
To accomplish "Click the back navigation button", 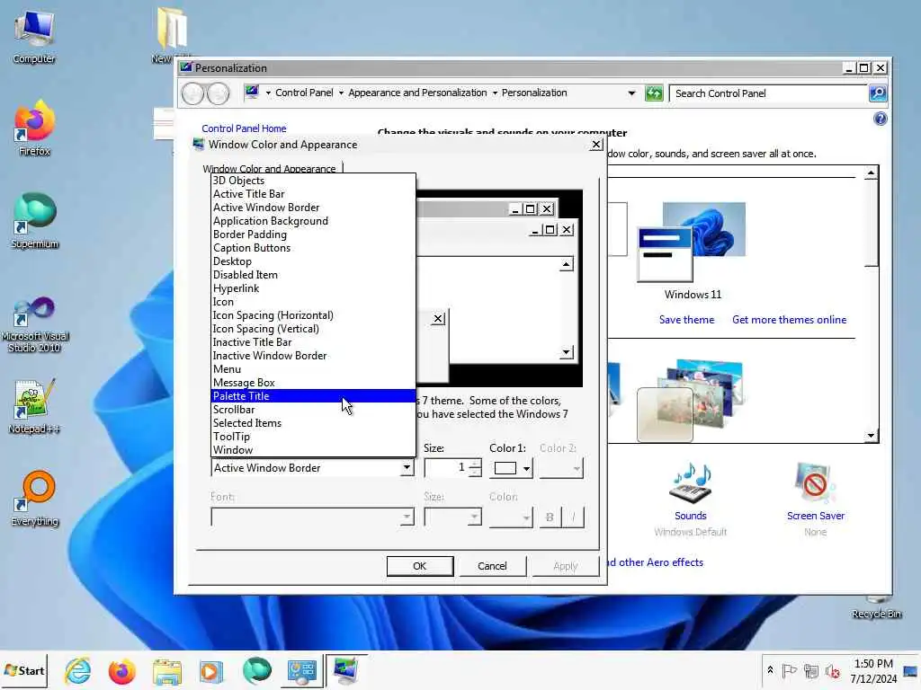I will click(192, 93).
